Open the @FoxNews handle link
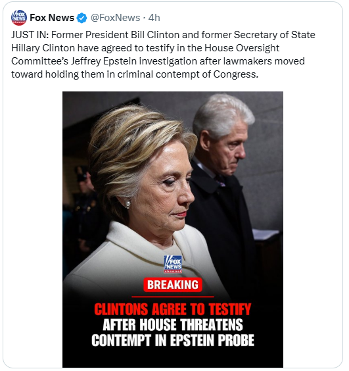The width and height of the screenshot is (349, 371). pyautogui.click(x=116, y=18)
